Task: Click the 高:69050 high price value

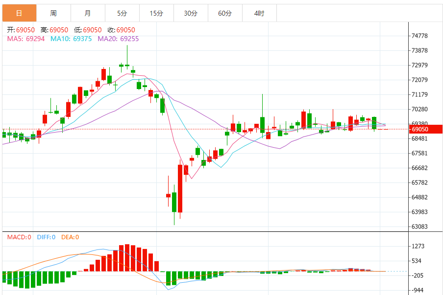Action: pos(54,30)
